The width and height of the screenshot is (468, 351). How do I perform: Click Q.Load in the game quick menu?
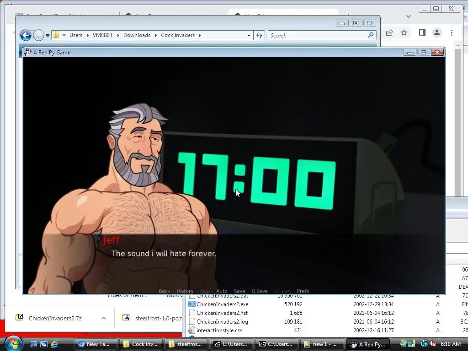point(282,291)
